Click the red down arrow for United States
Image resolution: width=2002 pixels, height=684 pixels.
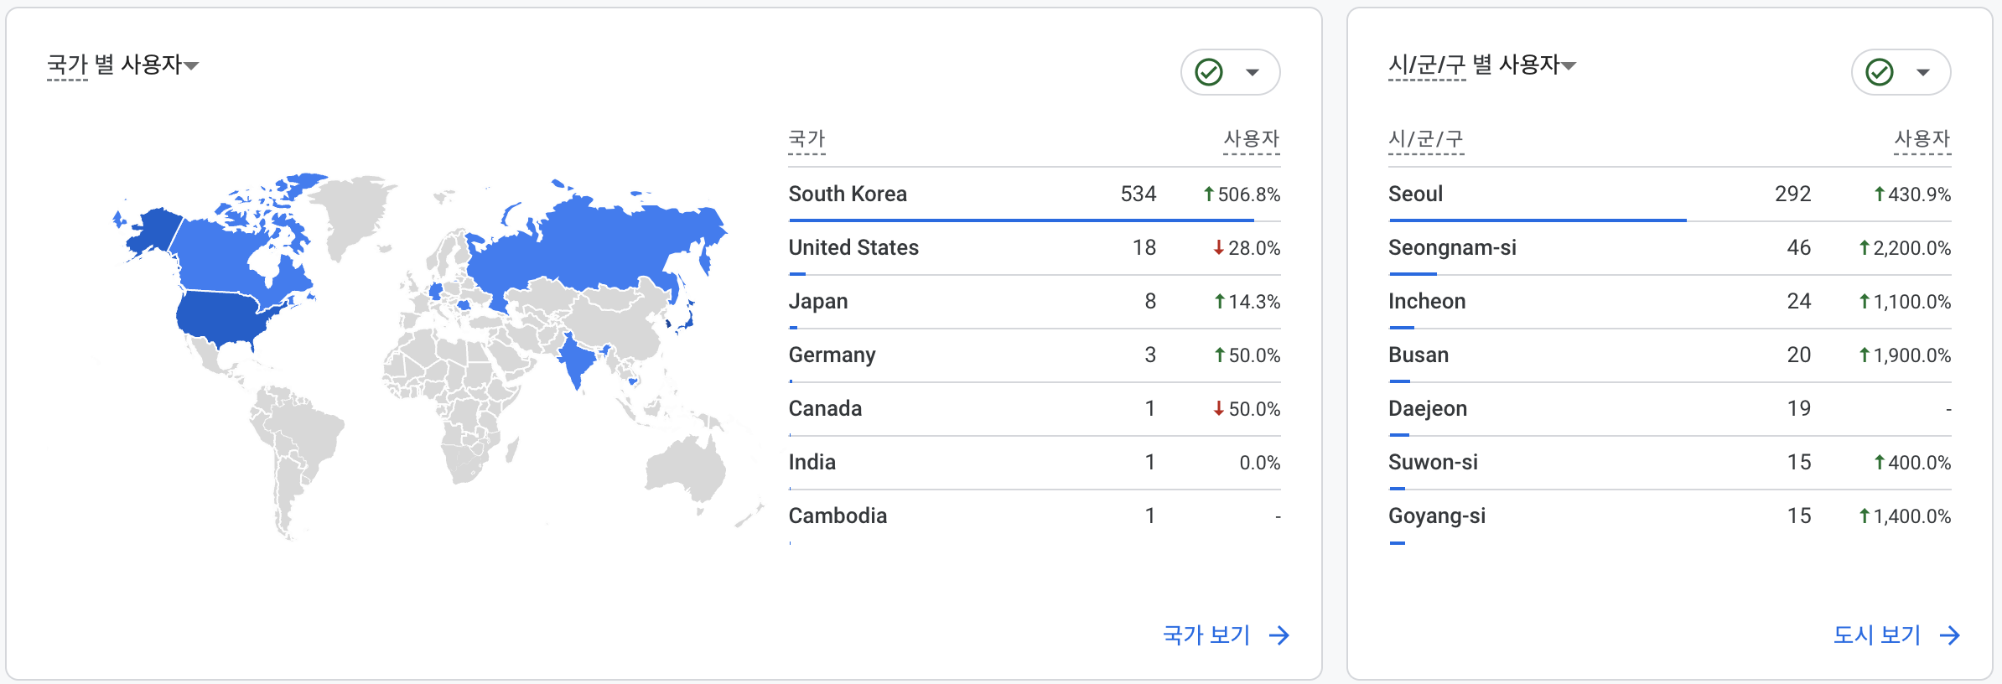click(1219, 248)
